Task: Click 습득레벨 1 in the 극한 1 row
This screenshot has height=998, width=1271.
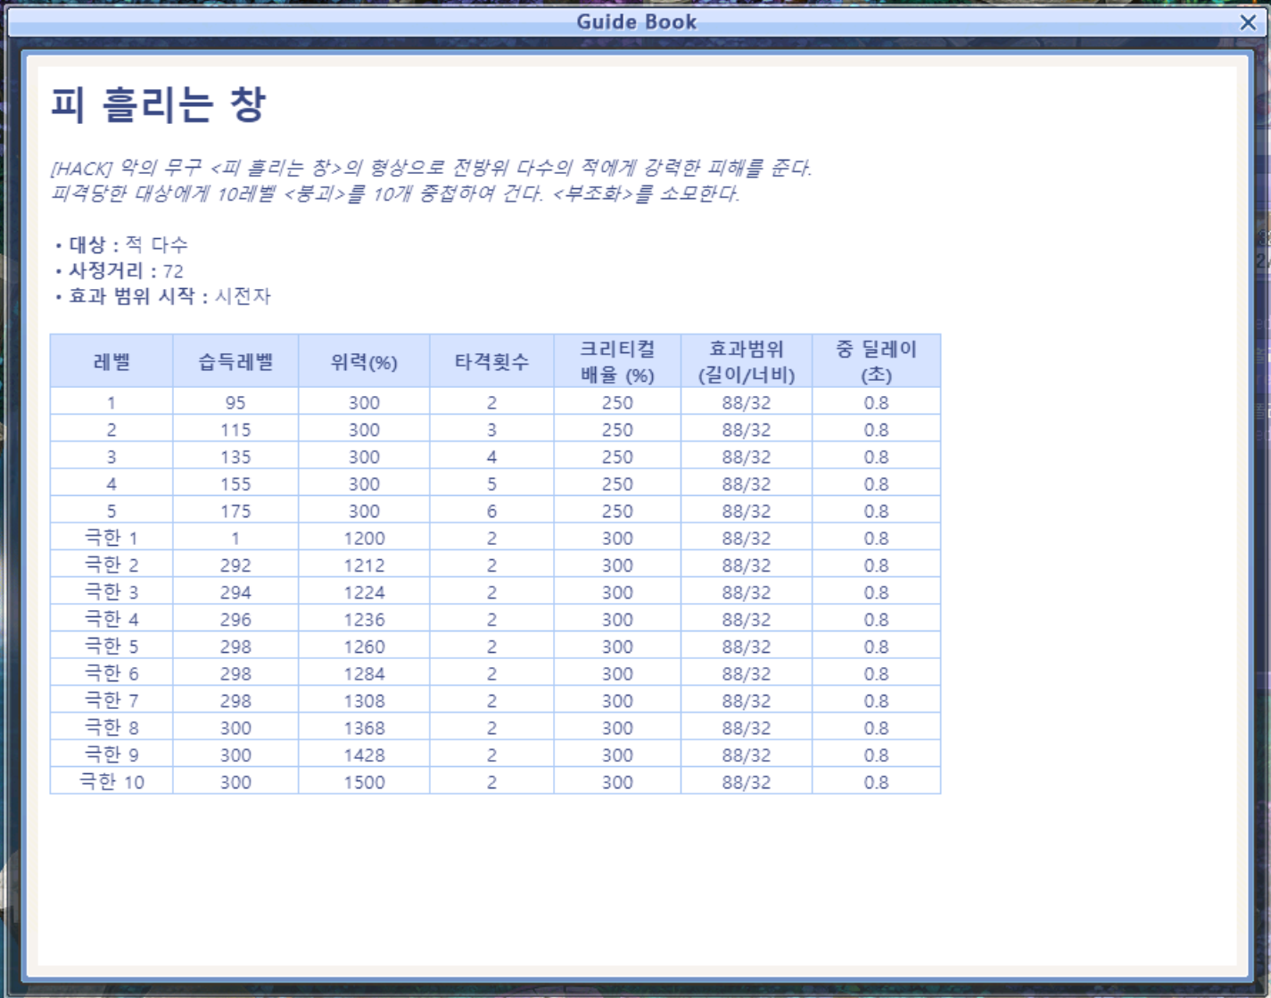Action: pos(235,539)
